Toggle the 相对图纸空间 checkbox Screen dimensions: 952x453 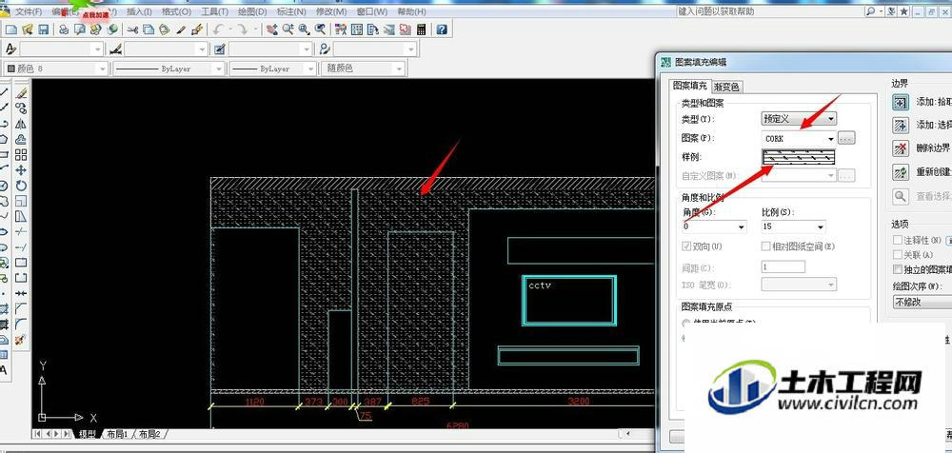[766, 246]
